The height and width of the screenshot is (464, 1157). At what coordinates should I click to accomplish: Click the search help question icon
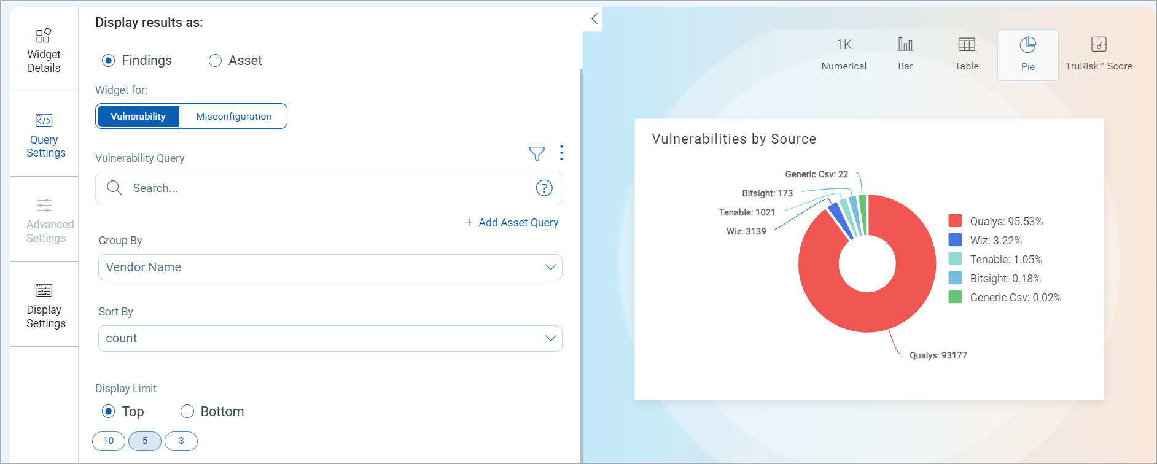544,188
